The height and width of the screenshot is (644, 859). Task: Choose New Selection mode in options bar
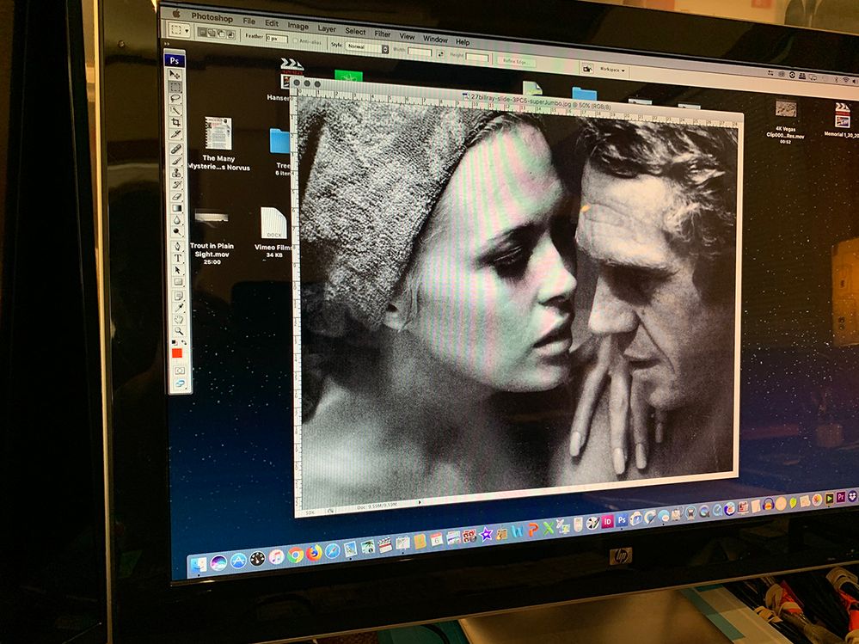click(x=202, y=33)
